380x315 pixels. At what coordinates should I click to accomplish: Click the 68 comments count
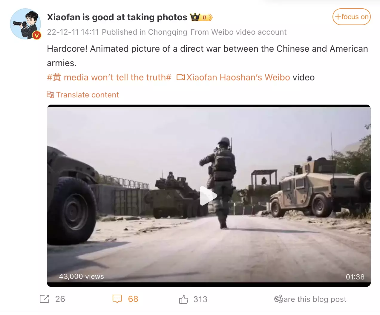click(133, 299)
